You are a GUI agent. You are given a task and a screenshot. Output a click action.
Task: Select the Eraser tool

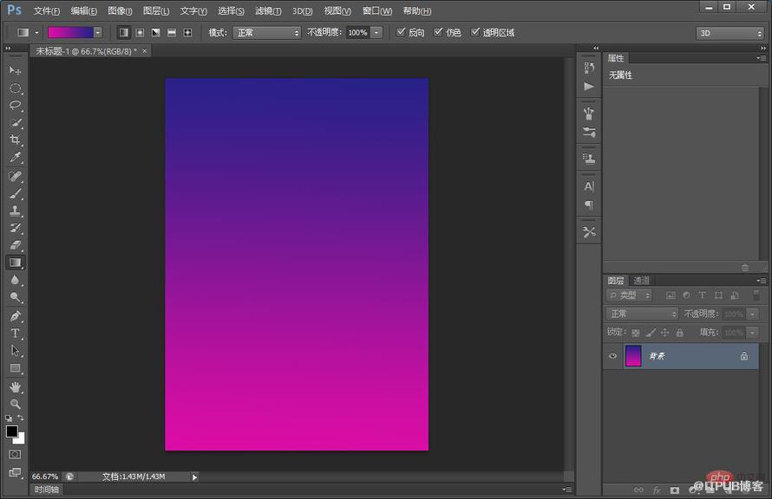point(15,245)
